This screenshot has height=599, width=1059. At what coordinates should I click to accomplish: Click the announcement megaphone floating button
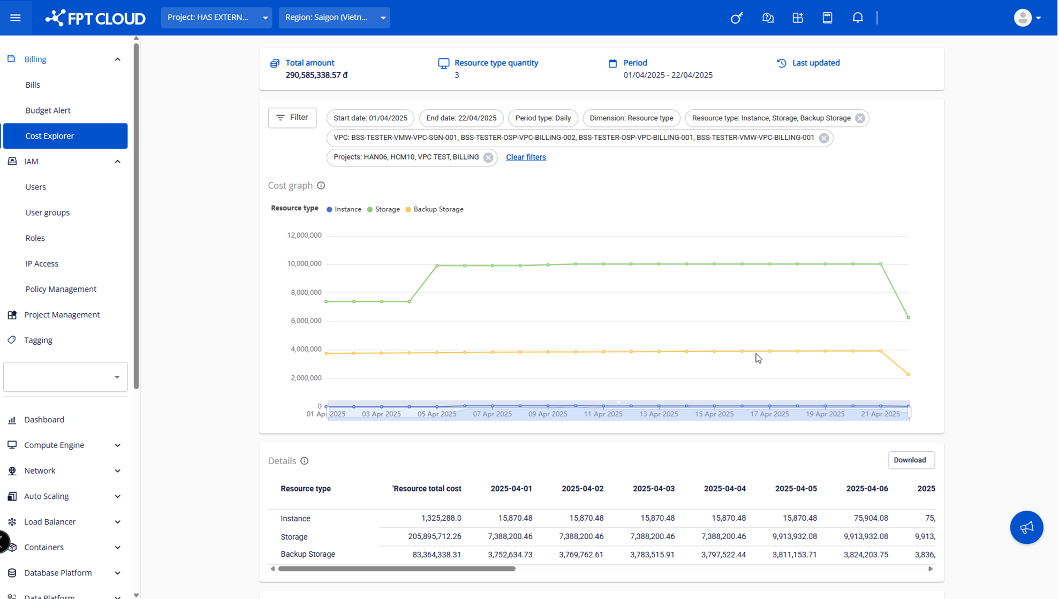tap(1026, 527)
